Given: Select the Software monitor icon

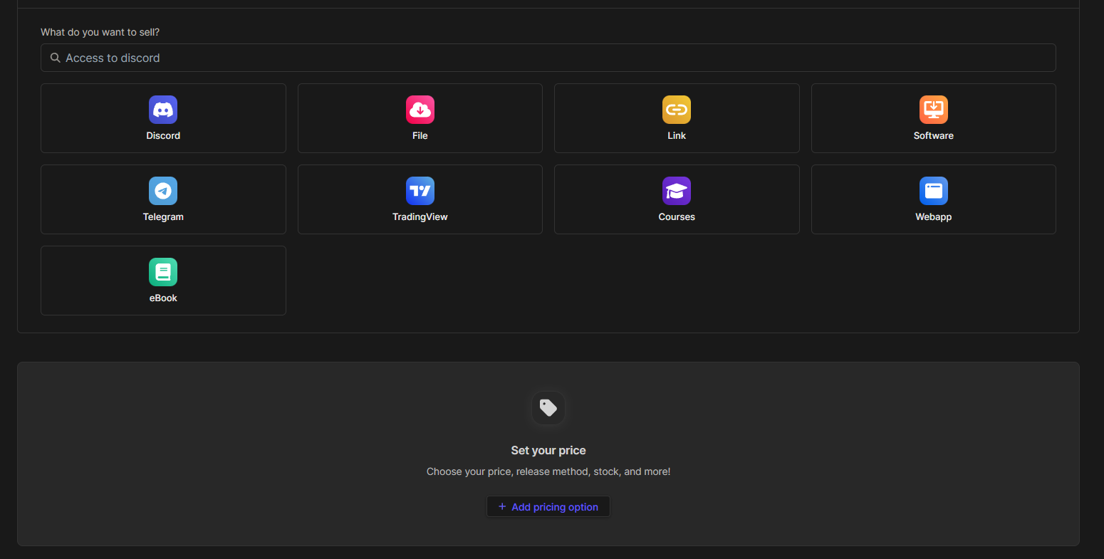Looking at the screenshot, I should click(934, 110).
